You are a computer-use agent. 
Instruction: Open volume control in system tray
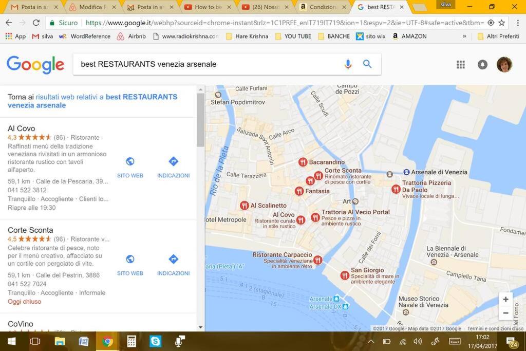coord(418,341)
